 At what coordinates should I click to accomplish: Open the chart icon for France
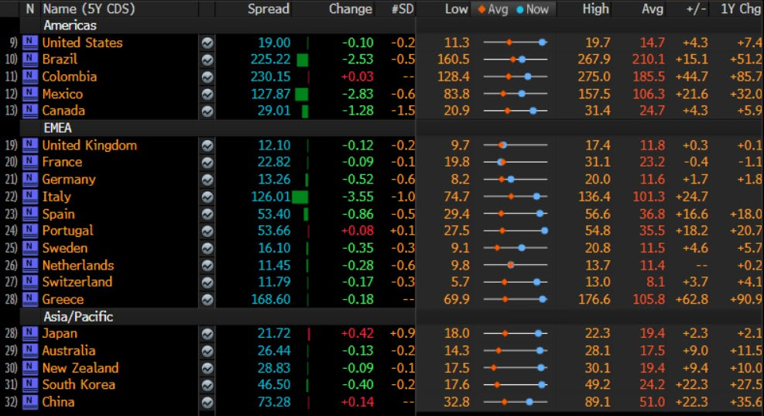pos(207,163)
